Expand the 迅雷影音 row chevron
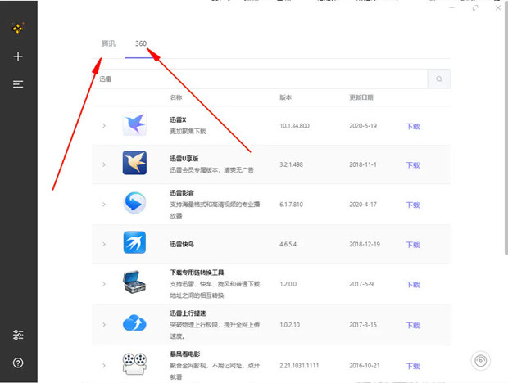The width and height of the screenshot is (508, 383). pos(104,204)
